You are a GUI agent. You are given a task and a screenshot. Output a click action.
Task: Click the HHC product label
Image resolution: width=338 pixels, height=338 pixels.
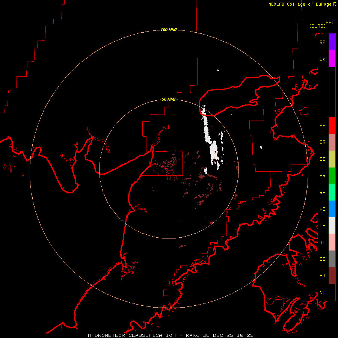click(x=330, y=23)
